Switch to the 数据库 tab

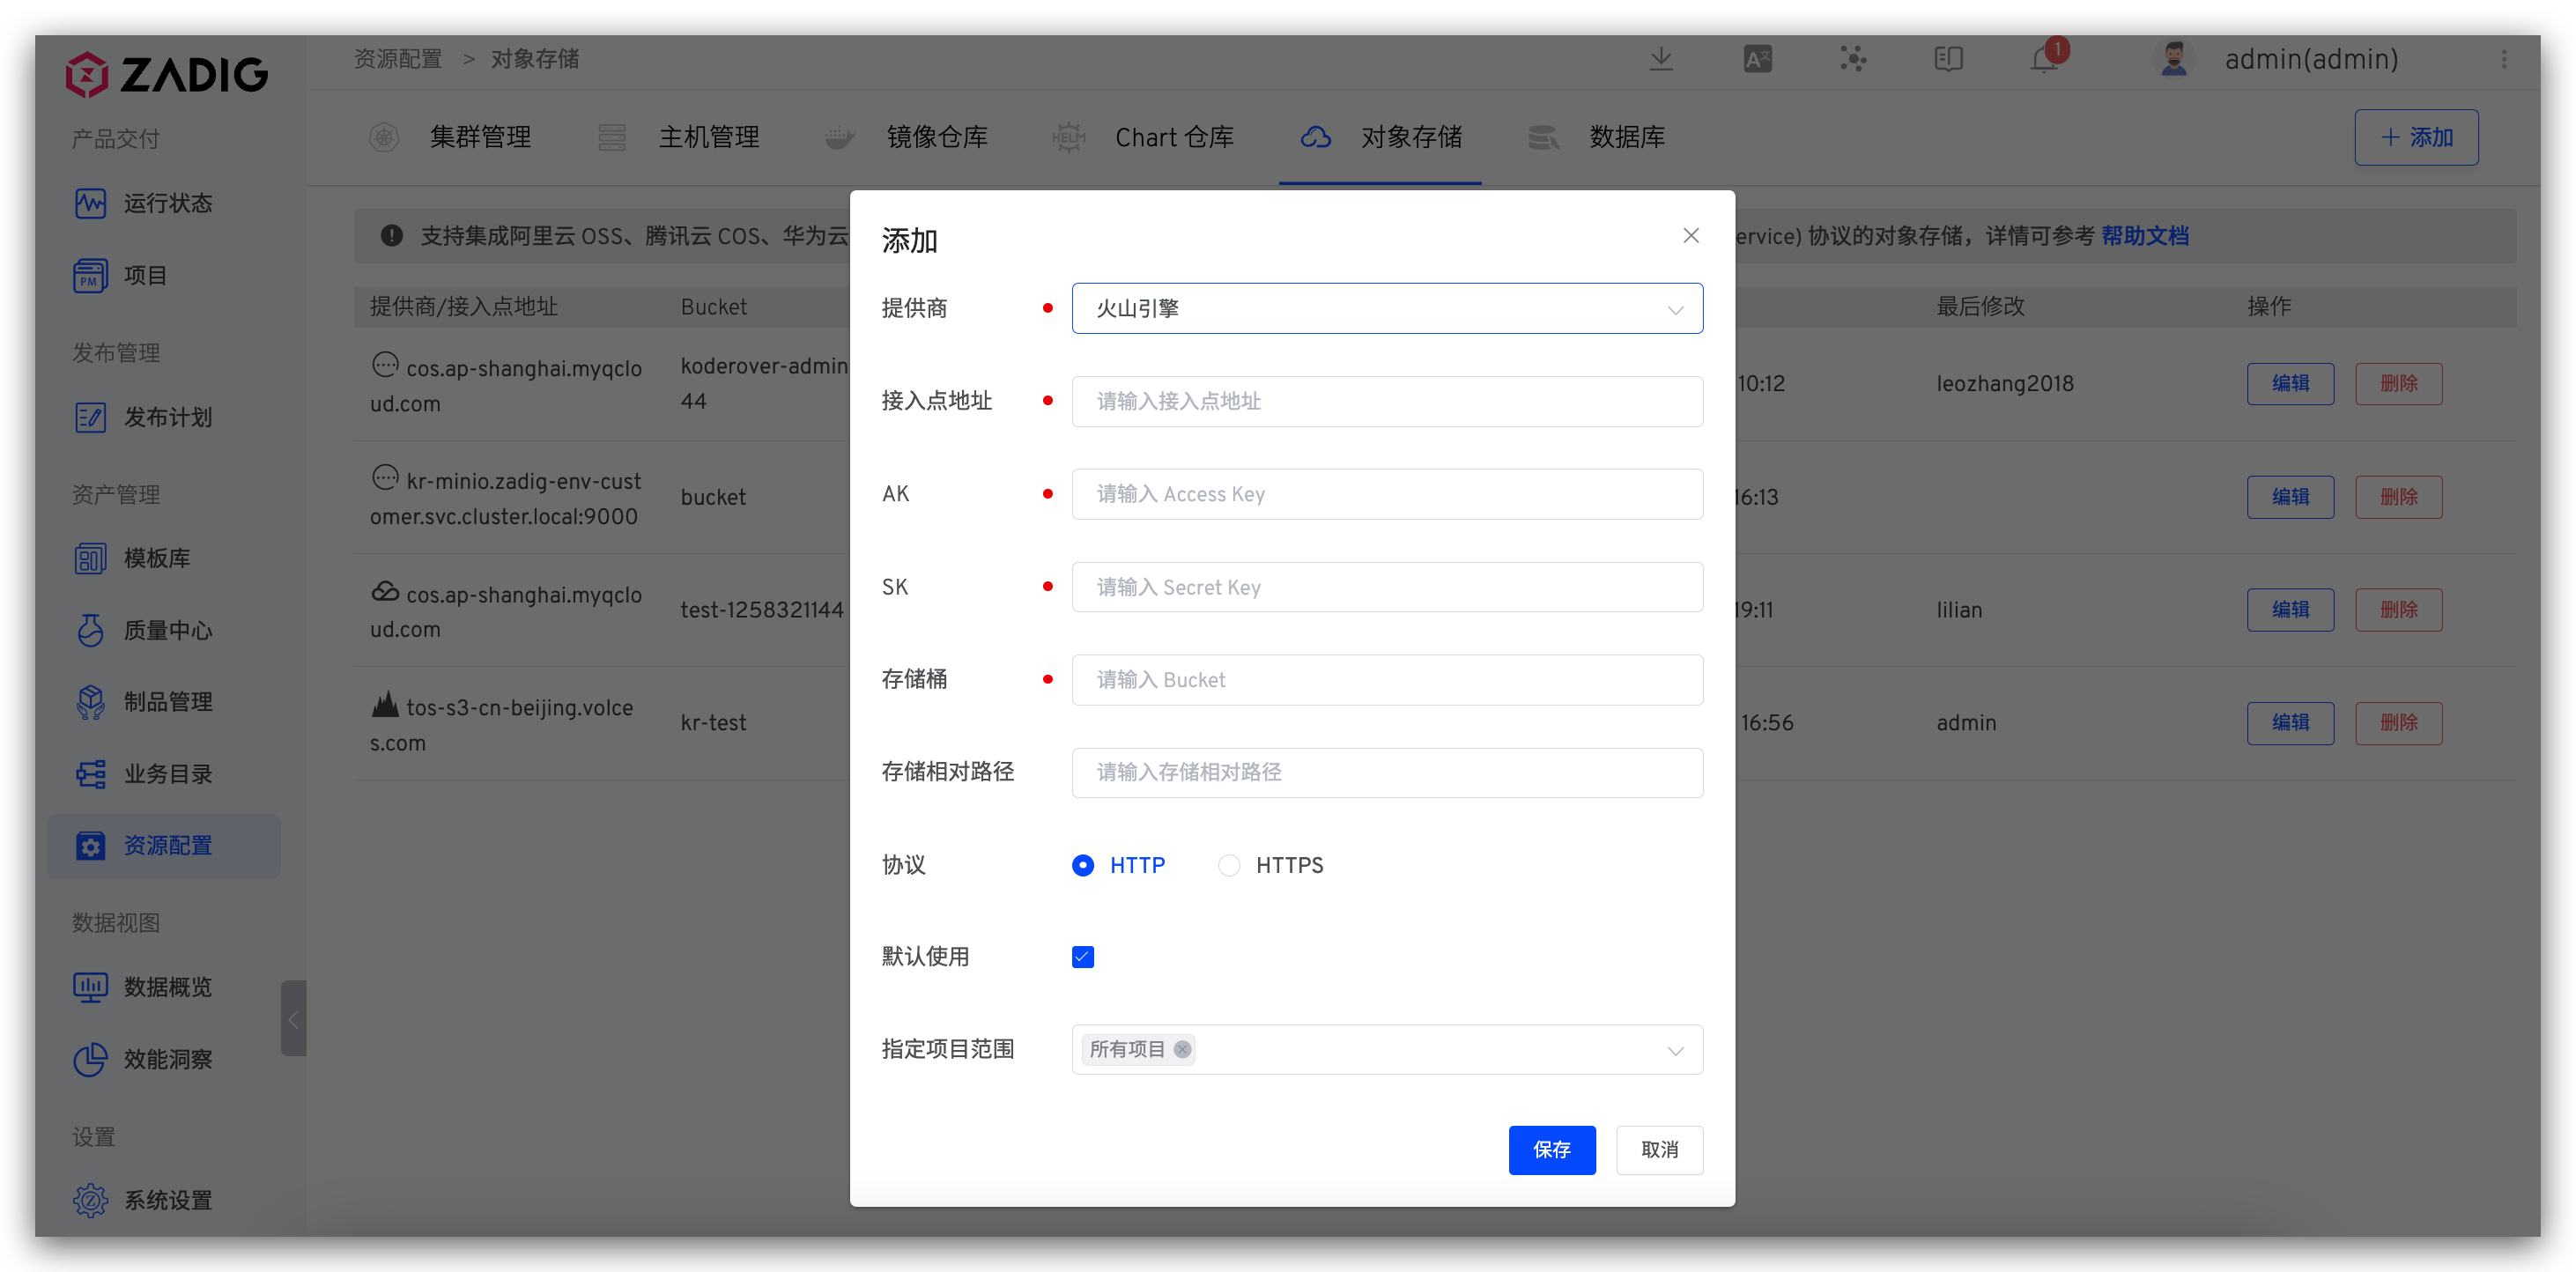pyautogui.click(x=1626, y=137)
